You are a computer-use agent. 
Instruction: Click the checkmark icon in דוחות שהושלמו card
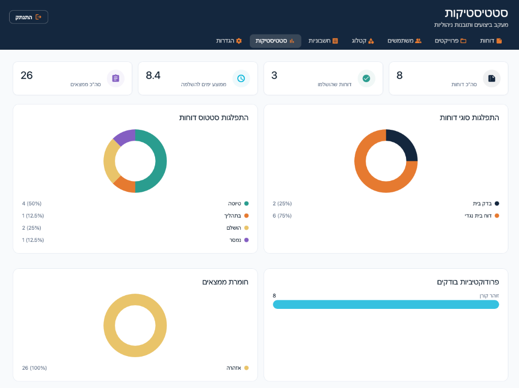366,79
